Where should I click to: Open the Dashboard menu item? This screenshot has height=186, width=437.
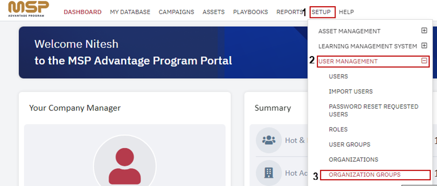pos(83,12)
